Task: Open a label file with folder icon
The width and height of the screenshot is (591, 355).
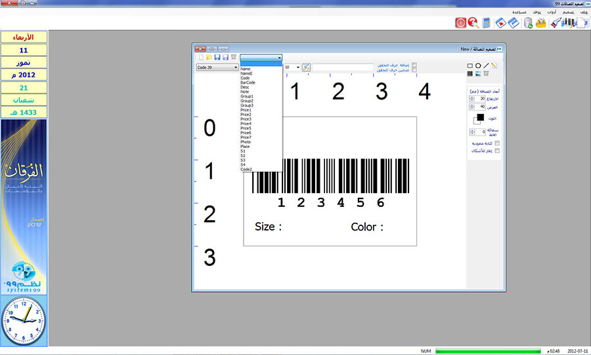Action: pyautogui.click(x=209, y=57)
